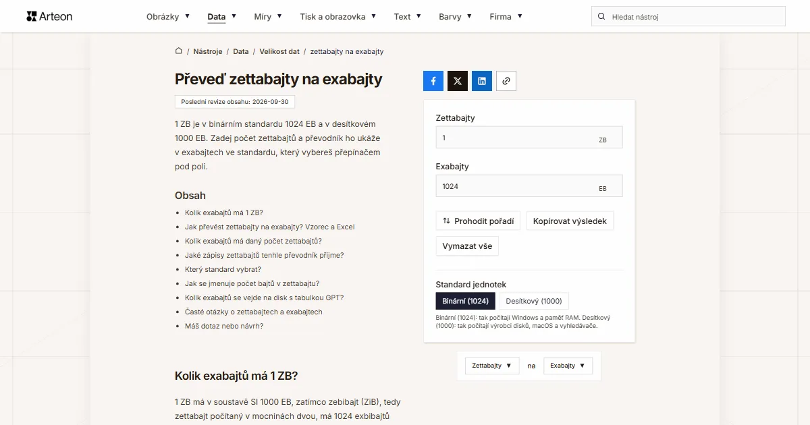Open the Obrázky menu
The width and height of the screenshot is (810, 425).
coord(168,16)
